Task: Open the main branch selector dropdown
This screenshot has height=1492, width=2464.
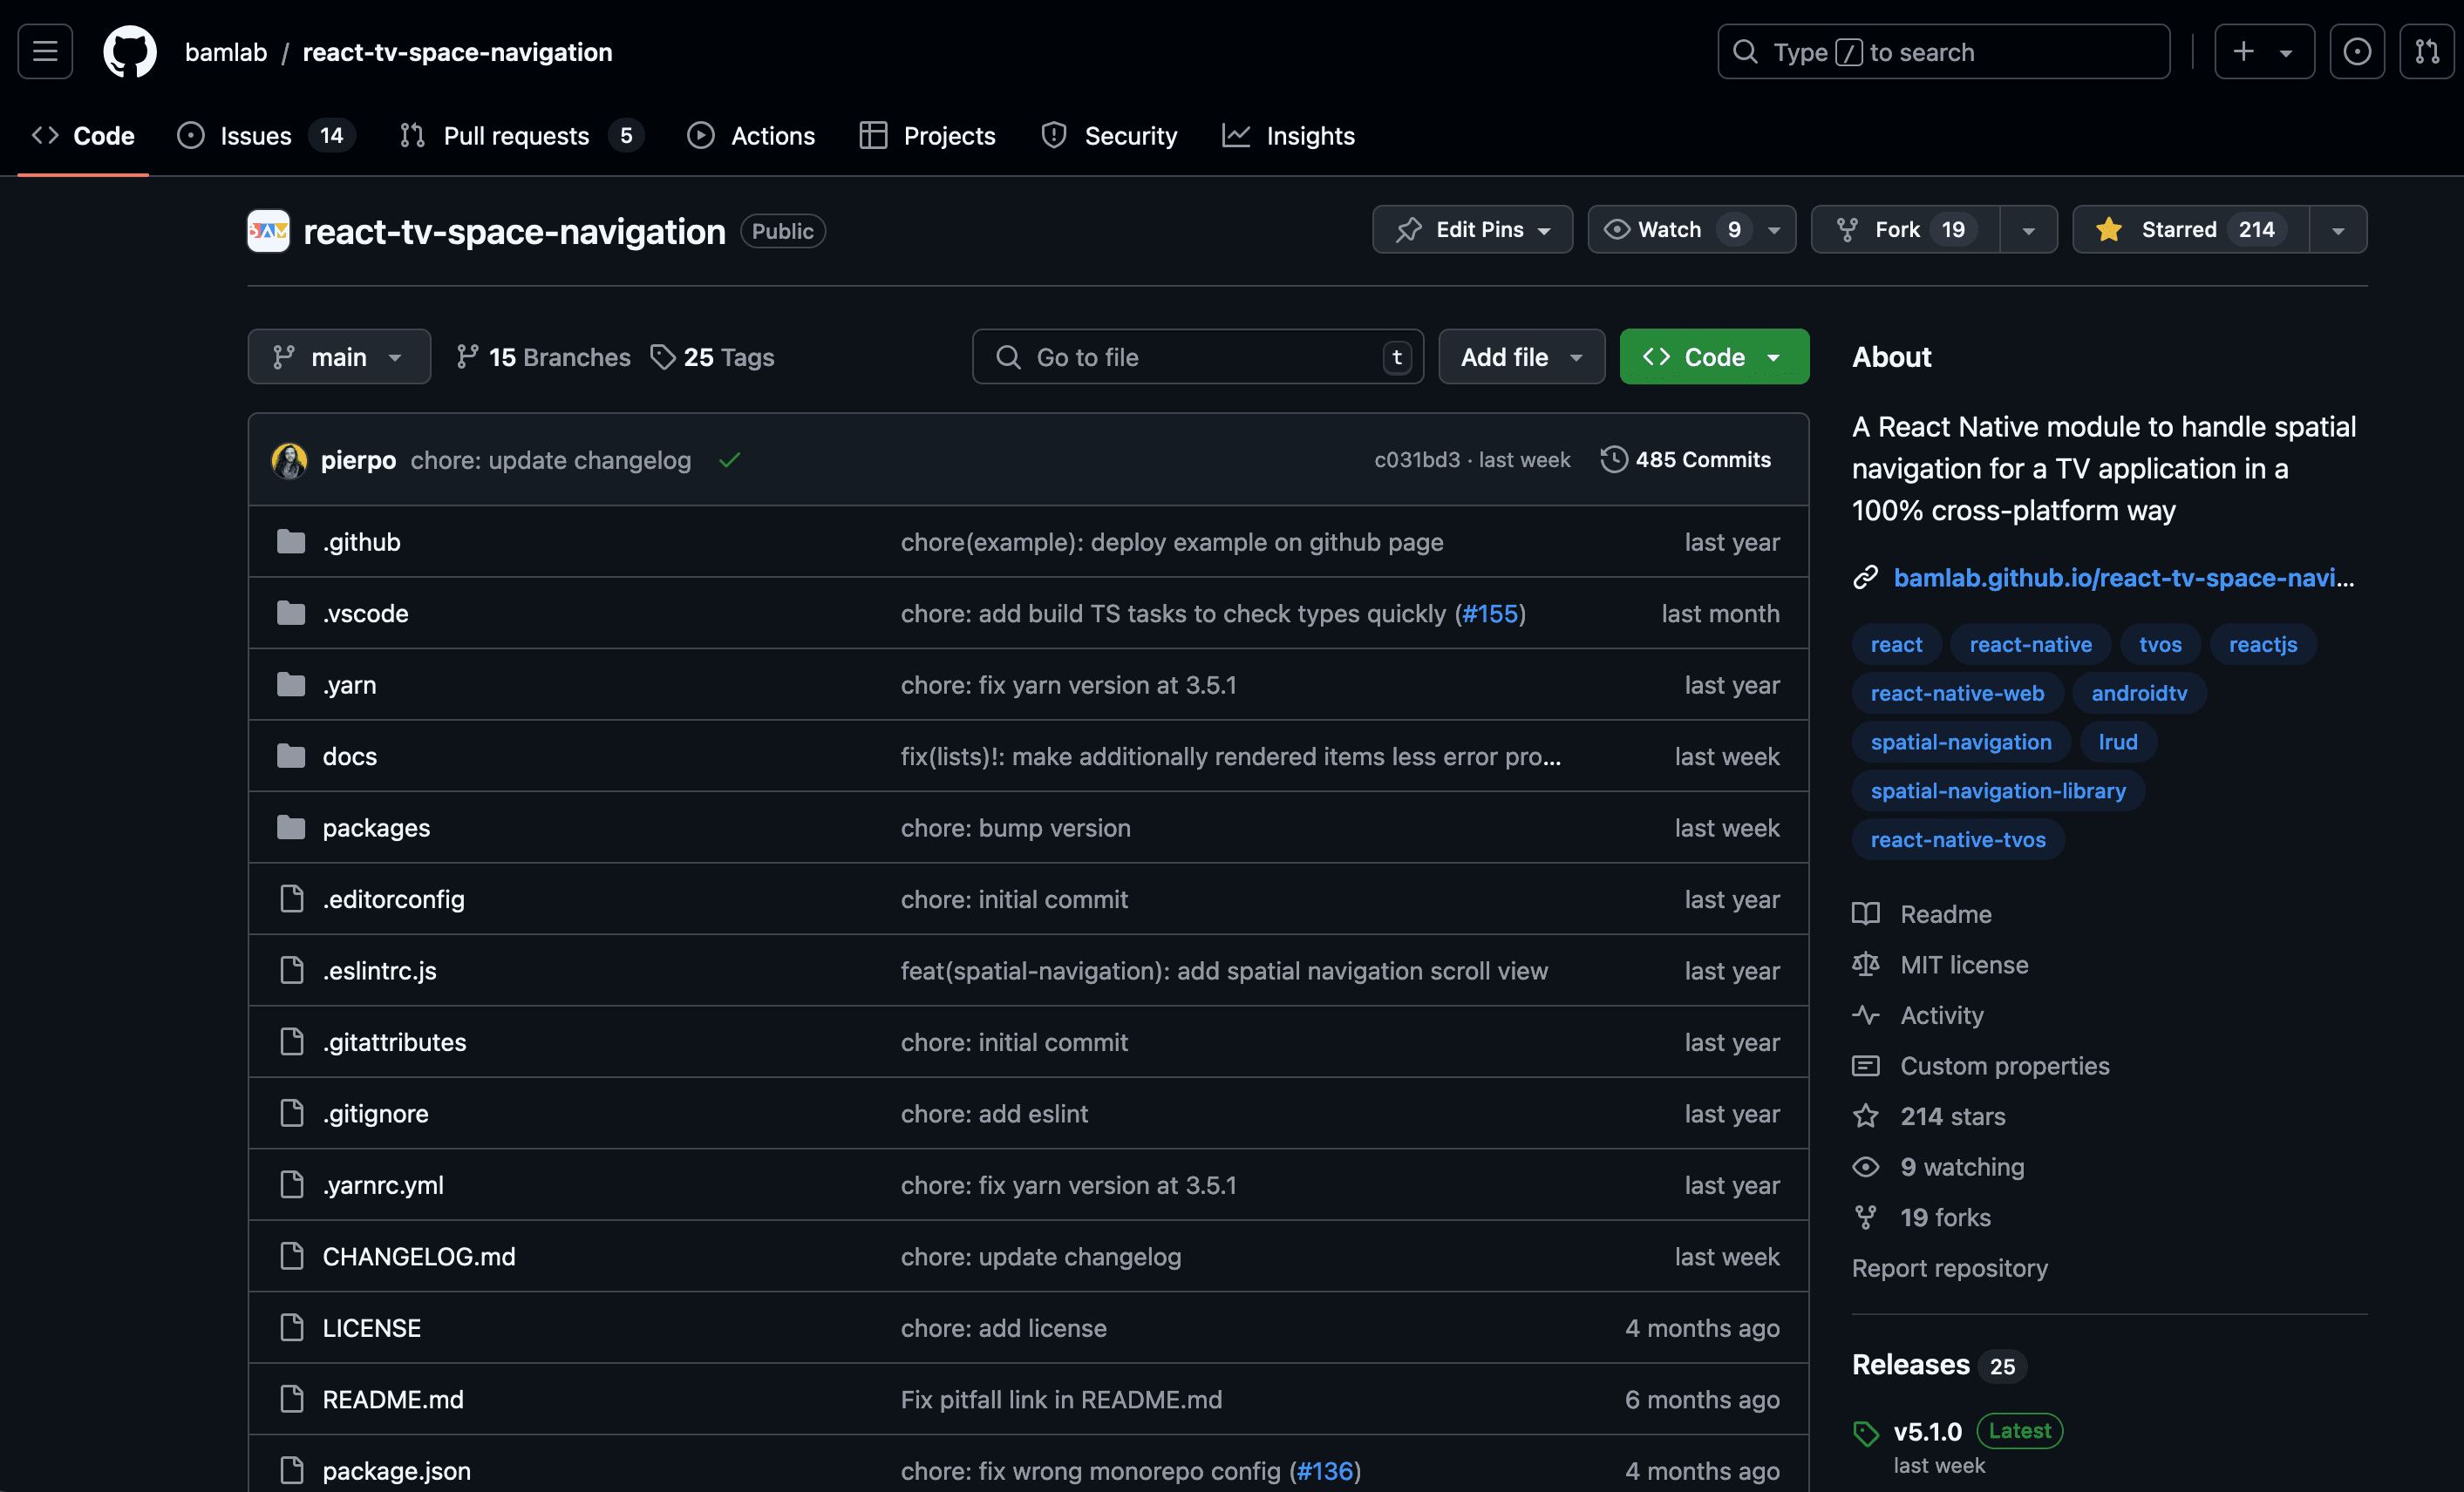Action: pyautogui.click(x=339, y=356)
